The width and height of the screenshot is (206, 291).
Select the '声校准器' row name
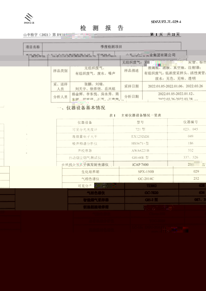(x=85, y=151)
